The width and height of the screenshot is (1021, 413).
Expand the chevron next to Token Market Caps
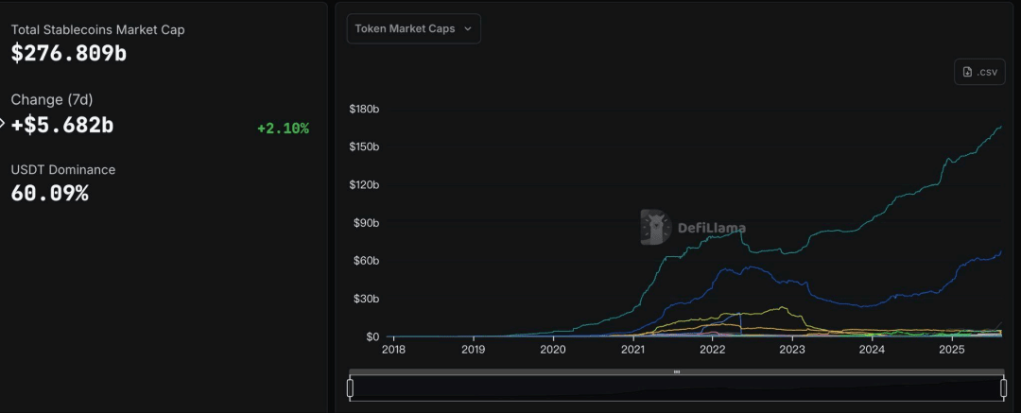pos(468,28)
